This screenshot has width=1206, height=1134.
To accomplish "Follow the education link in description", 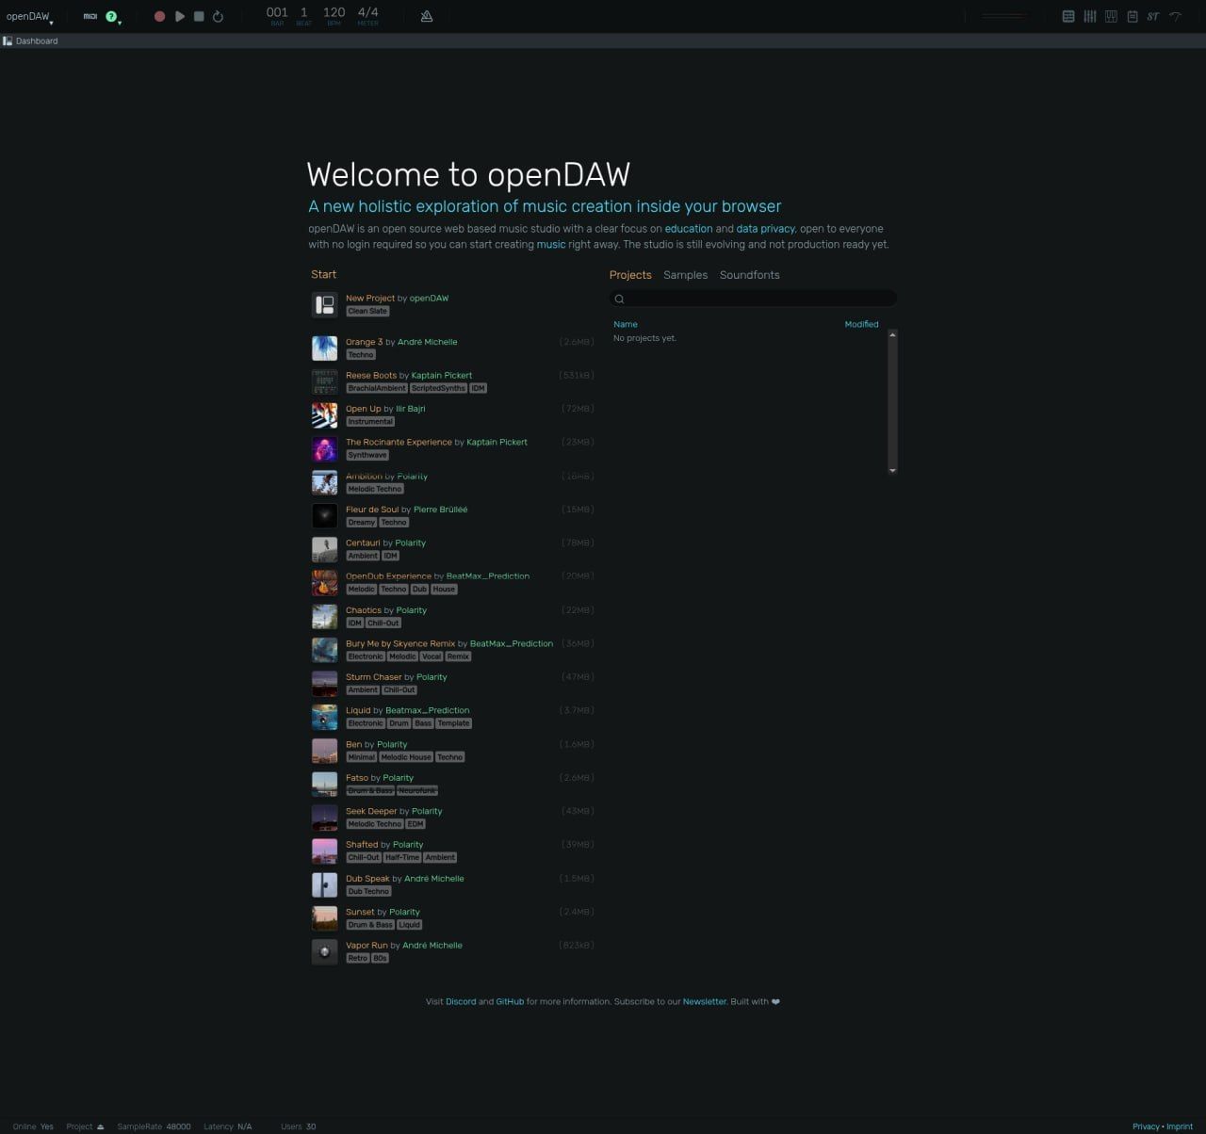I will click(689, 229).
